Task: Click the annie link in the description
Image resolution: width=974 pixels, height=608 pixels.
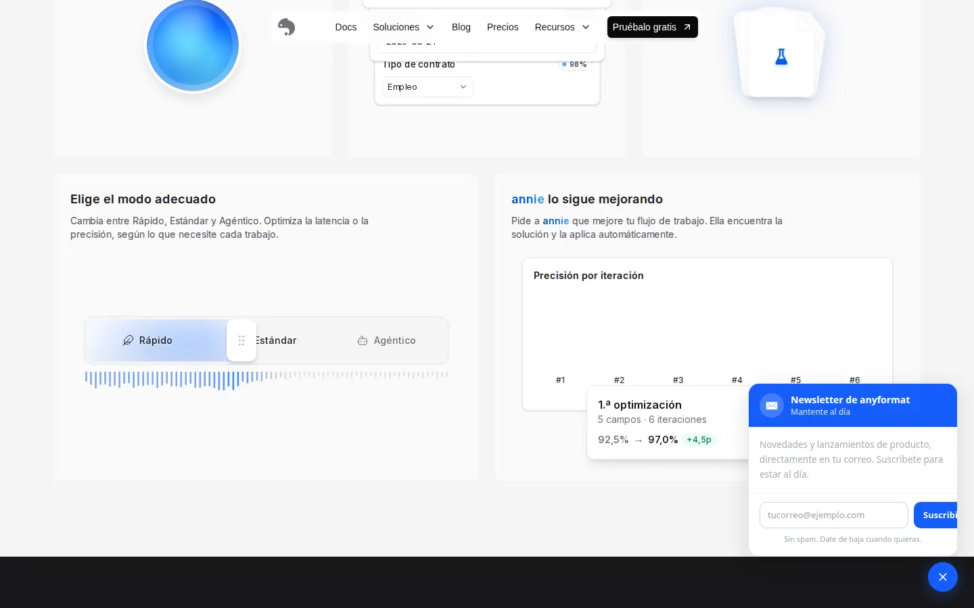Action: pyautogui.click(x=556, y=221)
